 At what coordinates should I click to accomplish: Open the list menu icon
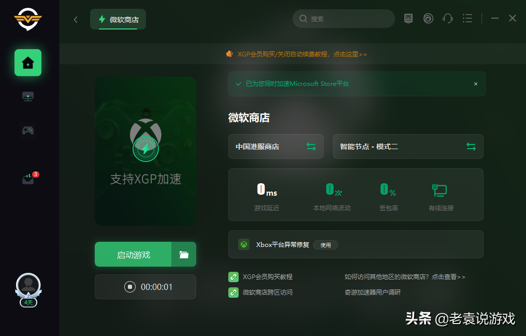(x=467, y=19)
